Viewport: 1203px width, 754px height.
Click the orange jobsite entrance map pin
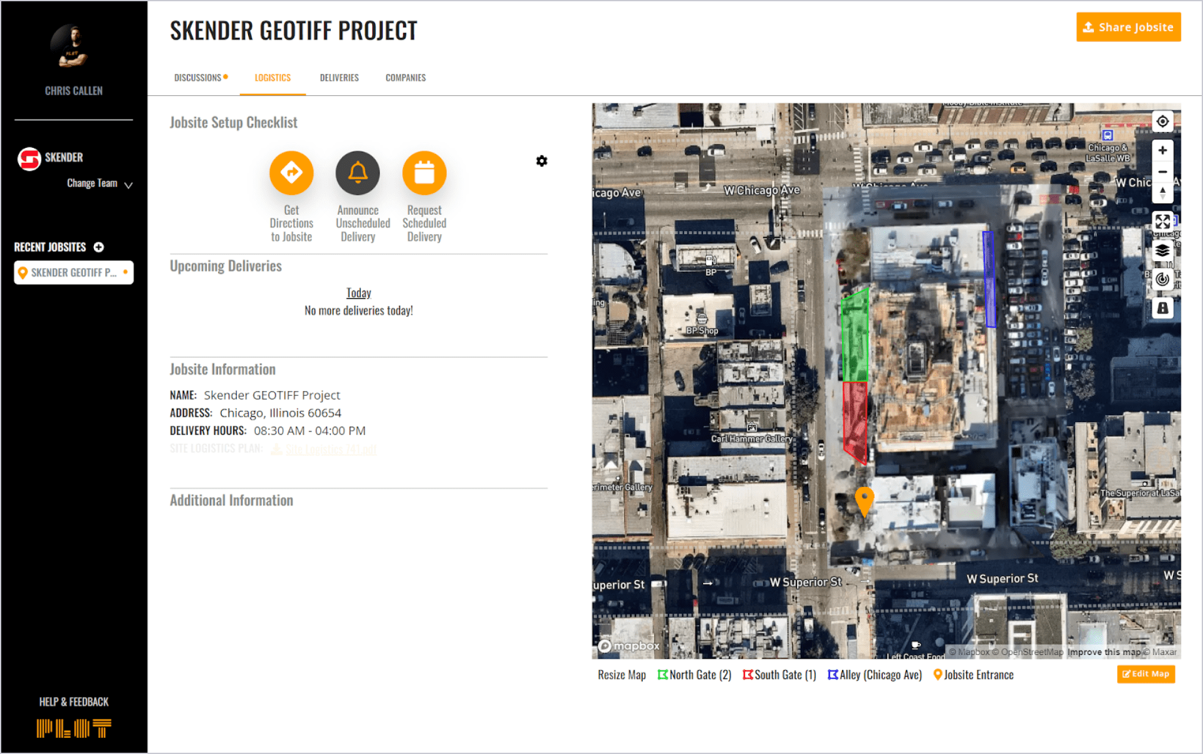[864, 499]
